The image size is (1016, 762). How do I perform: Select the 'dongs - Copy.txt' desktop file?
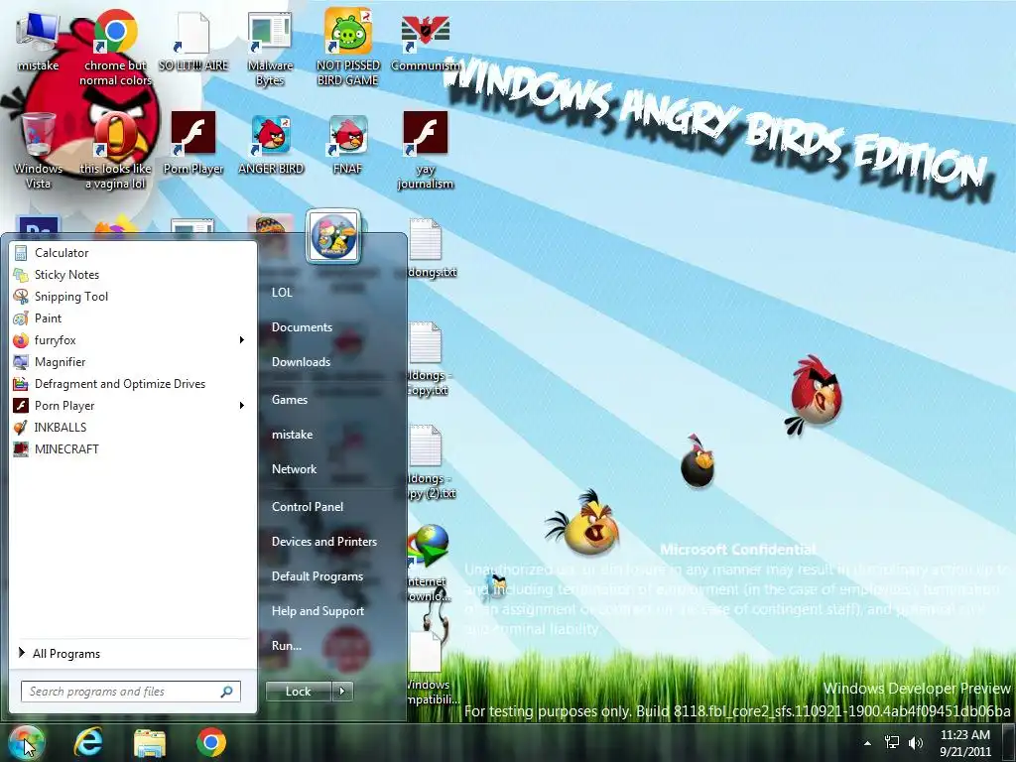point(429,359)
